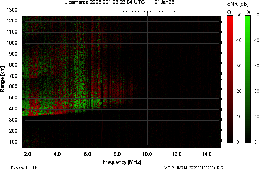Viewport: 259px width, 170px height.
Task: Click the SNR [dB] legend heading
Action: point(238,4)
